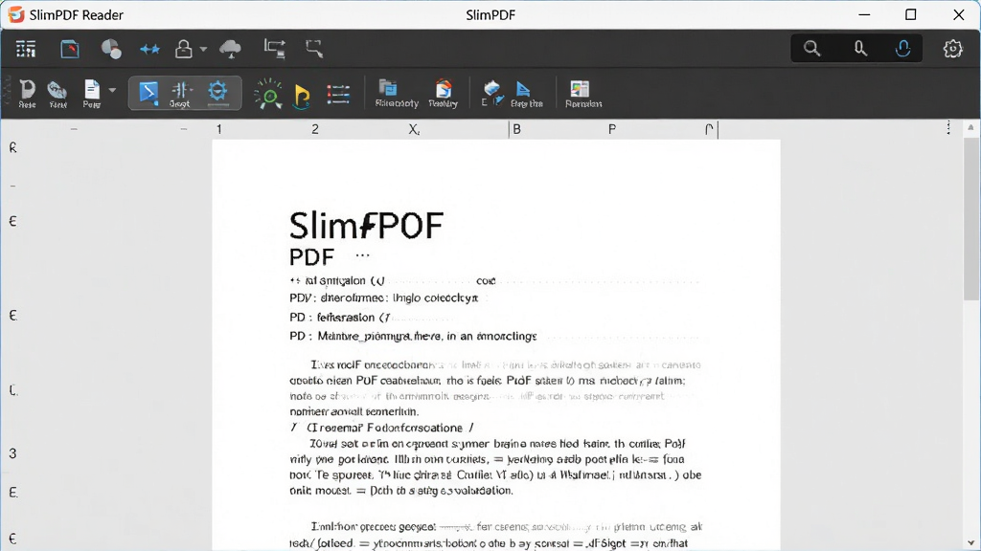Open settings with the gear icon
Screen dimensions: 981x551
pos(952,49)
